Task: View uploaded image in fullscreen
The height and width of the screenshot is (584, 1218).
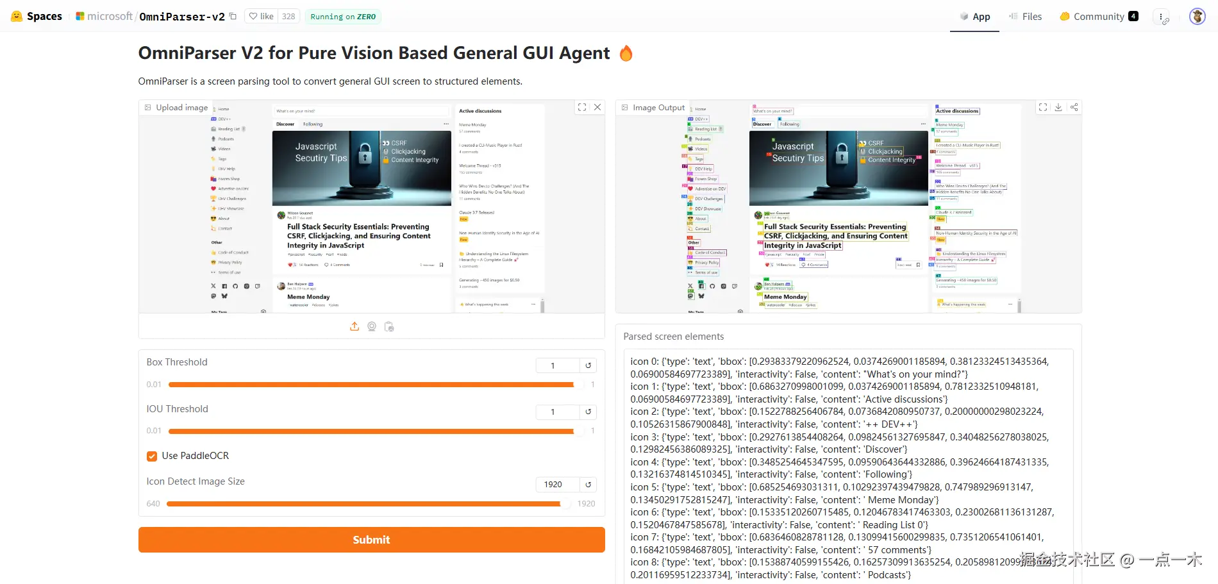Action: point(582,107)
